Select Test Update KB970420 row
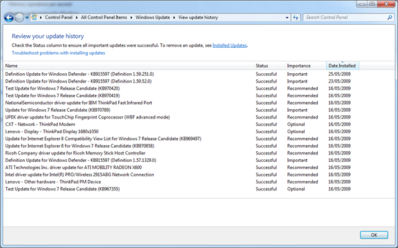This screenshot has height=248, width=398. (x=181, y=88)
